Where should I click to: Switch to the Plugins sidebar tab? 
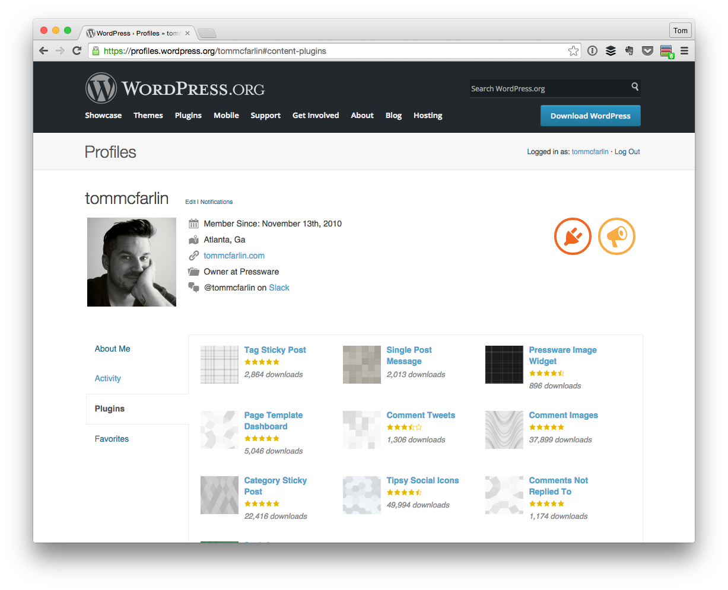(109, 409)
